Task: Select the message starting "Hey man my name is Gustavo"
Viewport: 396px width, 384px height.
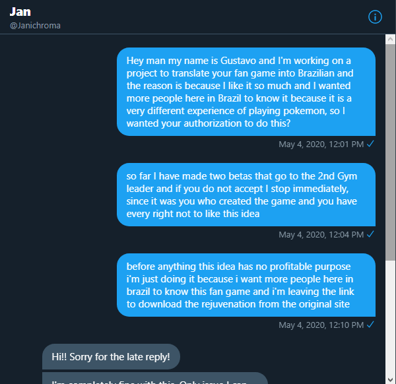Action: pos(246,92)
